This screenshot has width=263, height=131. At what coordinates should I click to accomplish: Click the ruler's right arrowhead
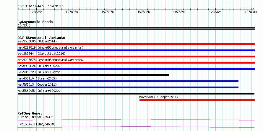(254, 9)
